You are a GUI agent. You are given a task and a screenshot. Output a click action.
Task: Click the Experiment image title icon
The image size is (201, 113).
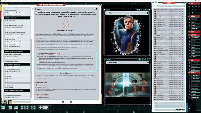click(x=107, y=63)
